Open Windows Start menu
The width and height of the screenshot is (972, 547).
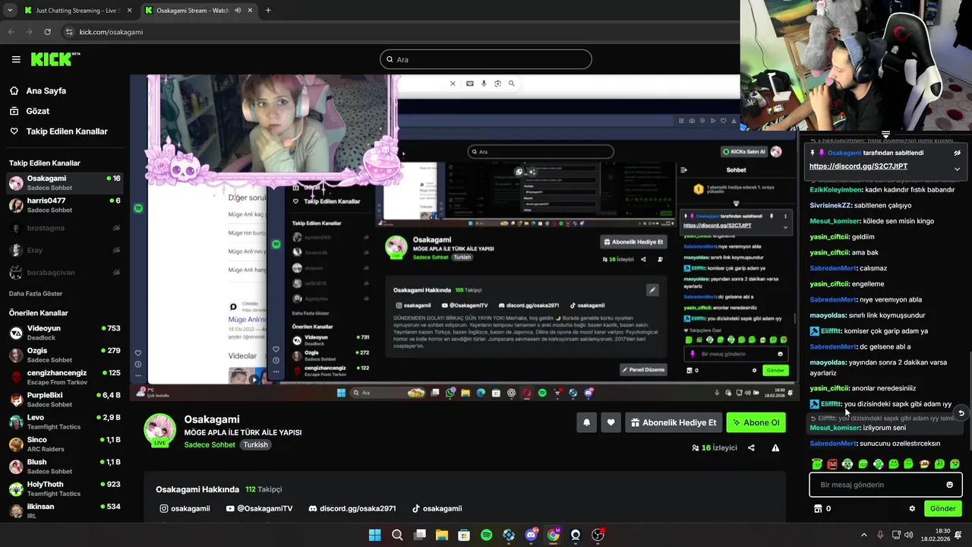click(x=374, y=535)
